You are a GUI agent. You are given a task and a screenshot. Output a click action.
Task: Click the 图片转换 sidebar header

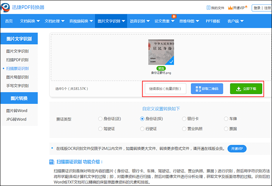pyautogui.click(x=19, y=98)
